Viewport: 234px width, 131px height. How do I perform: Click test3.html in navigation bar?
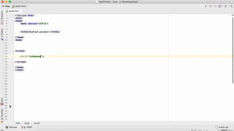coord(19,6)
